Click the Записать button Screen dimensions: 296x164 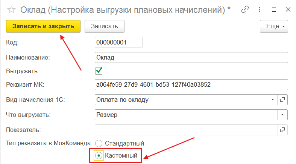click(105, 26)
